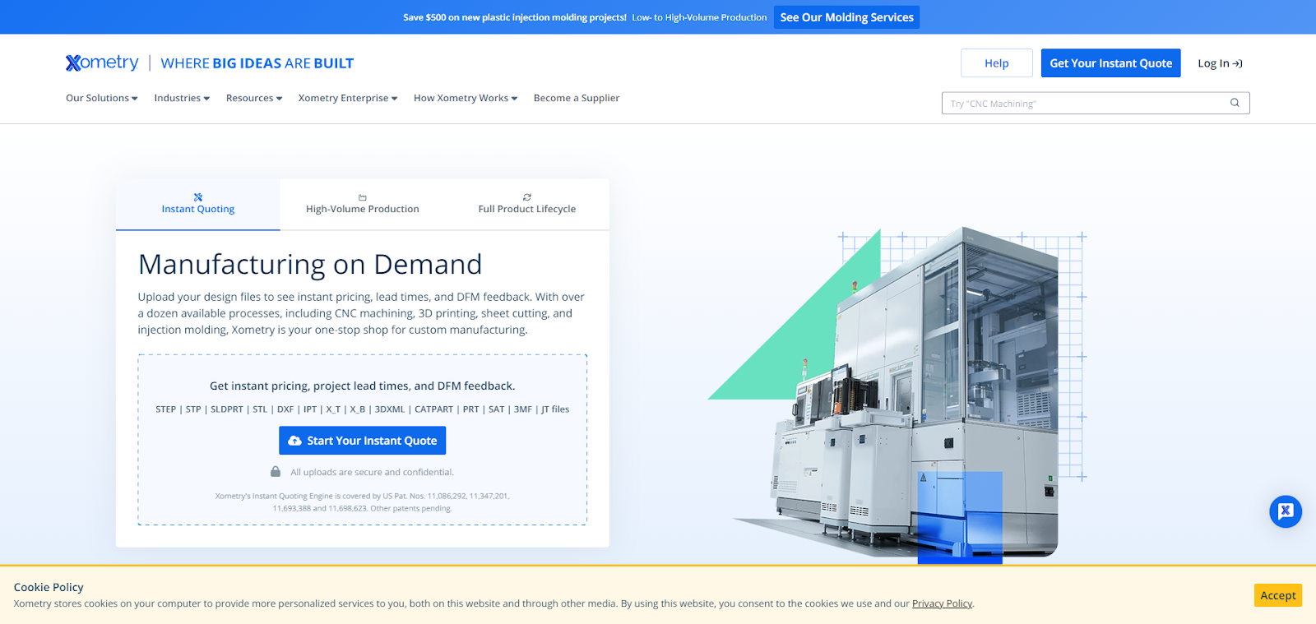The width and height of the screenshot is (1316, 624).
Task: Click 'All uploads are secure and confidential' text
Action: (x=372, y=472)
